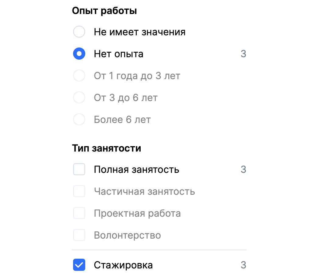Click the result count beside 'Полная занятость'
The width and height of the screenshot is (316, 280).
pyautogui.click(x=243, y=170)
